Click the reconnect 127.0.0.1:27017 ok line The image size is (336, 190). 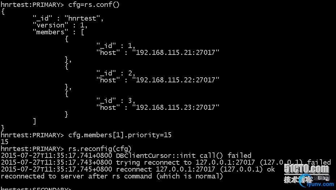138,169
